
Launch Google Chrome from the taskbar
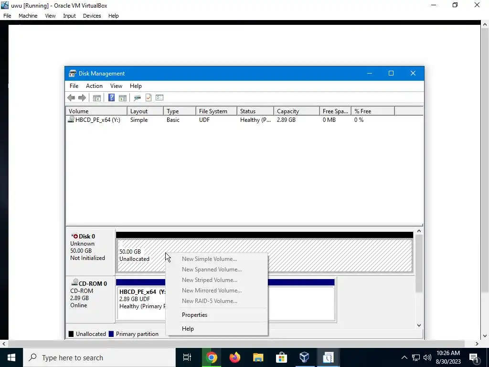pyautogui.click(x=211, y=357)
